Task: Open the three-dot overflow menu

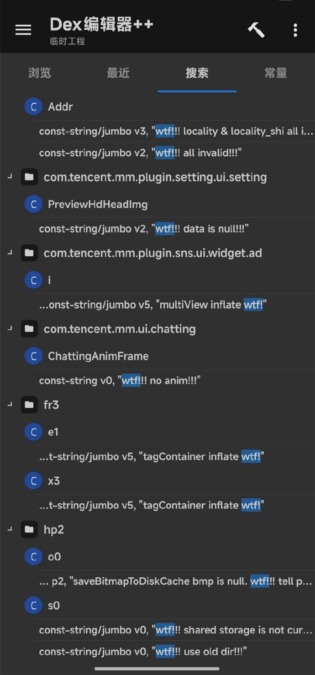Action: click(295, 30)
